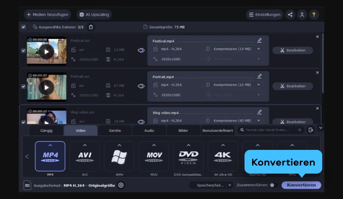Rename Festival.mp4 with pencil icon
This screenshot has height=199, width=343.
point(259,40)
